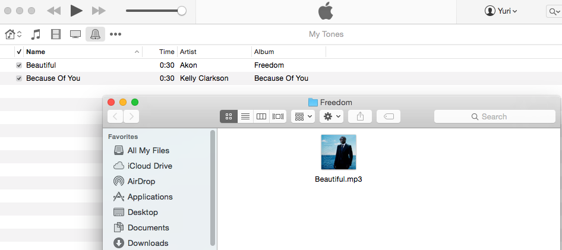Click the Finder Search field
Image resolution: width=562 pixels, height=250 pixels.
coord(495,116)
